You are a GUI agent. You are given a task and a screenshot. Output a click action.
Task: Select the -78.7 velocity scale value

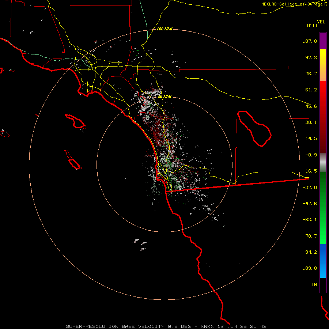(310, 236)
